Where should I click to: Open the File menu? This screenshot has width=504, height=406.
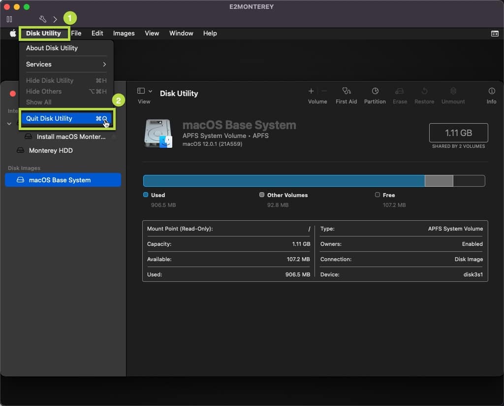(76, 33)
